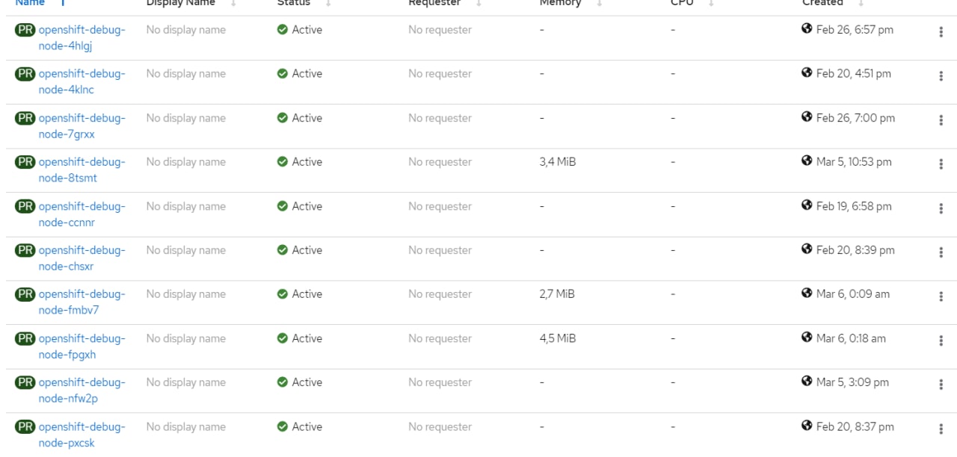957x457 pixels.
Task: Expand actions dropdown for openshift-debug-node-fpgxh
Action: click(941, 341)
